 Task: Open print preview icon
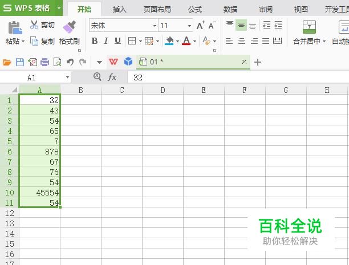(57, 62)
